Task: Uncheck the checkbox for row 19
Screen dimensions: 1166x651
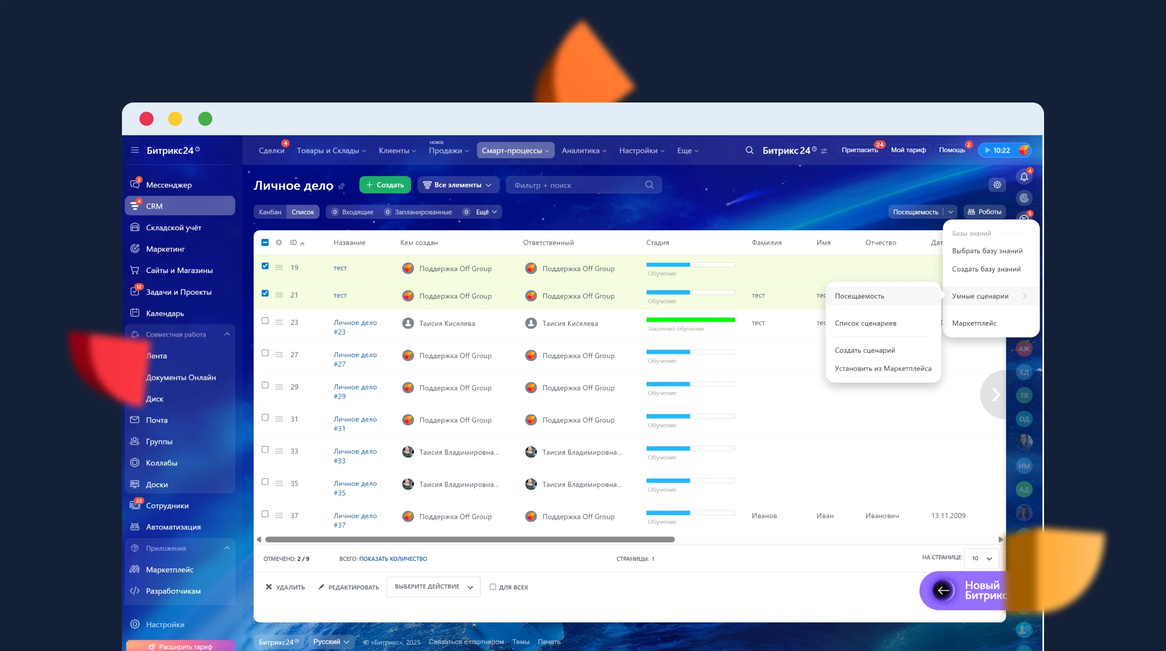Action: click(265, 266)
